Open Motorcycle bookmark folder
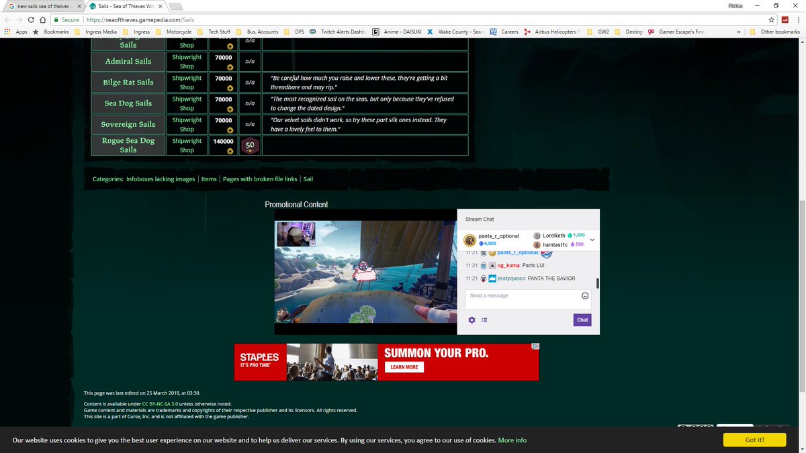The height and width of the screenshot is (453, 806). 174,32
